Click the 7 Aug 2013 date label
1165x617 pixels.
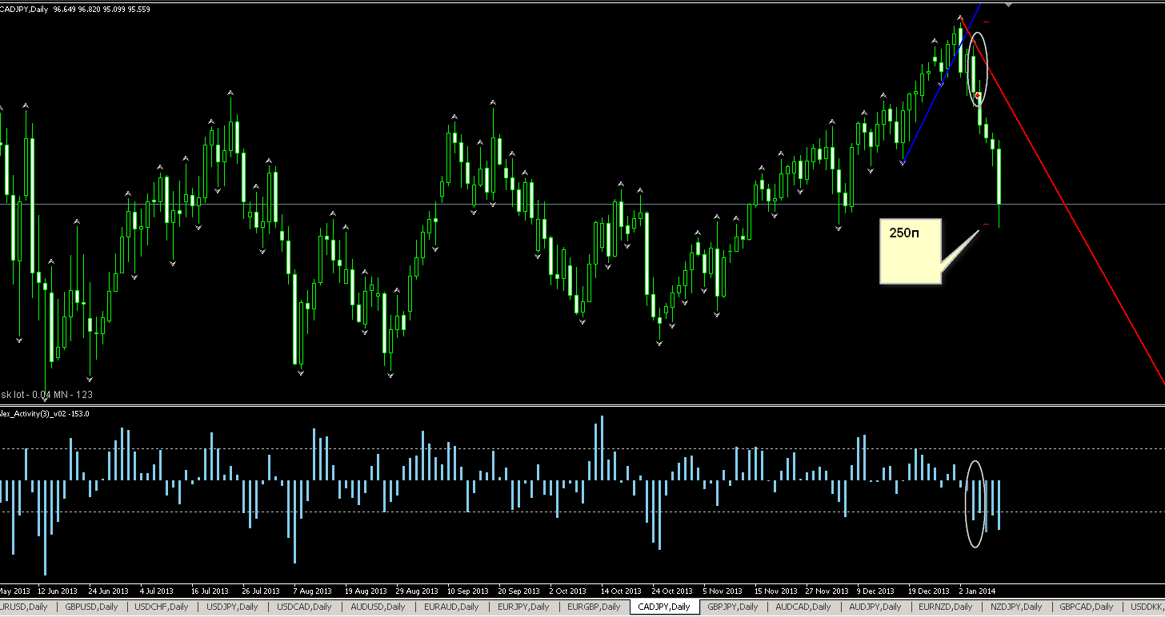coord(312,591)
